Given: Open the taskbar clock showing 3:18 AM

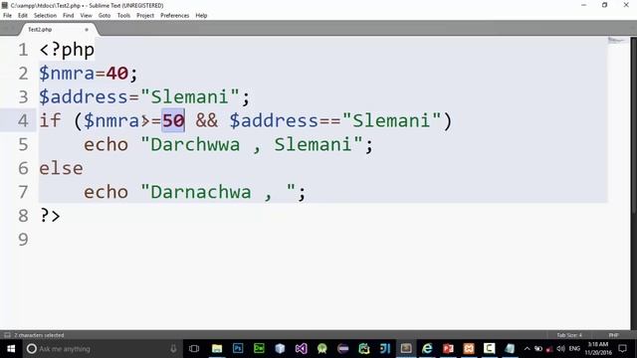Looking at the screenshot, I should coord(598,349).
